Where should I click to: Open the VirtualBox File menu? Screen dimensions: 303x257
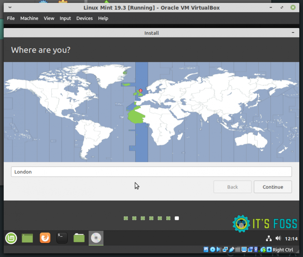[11, 18]
